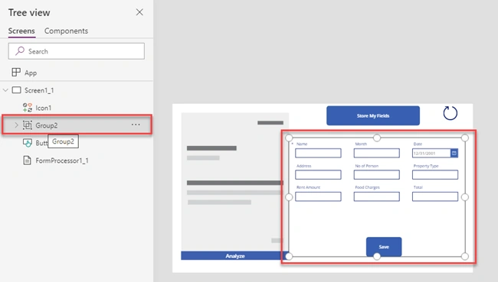The height and width of the screenshot is (282, 498).
Task: Click the Save button
Action: click(384, 247)
